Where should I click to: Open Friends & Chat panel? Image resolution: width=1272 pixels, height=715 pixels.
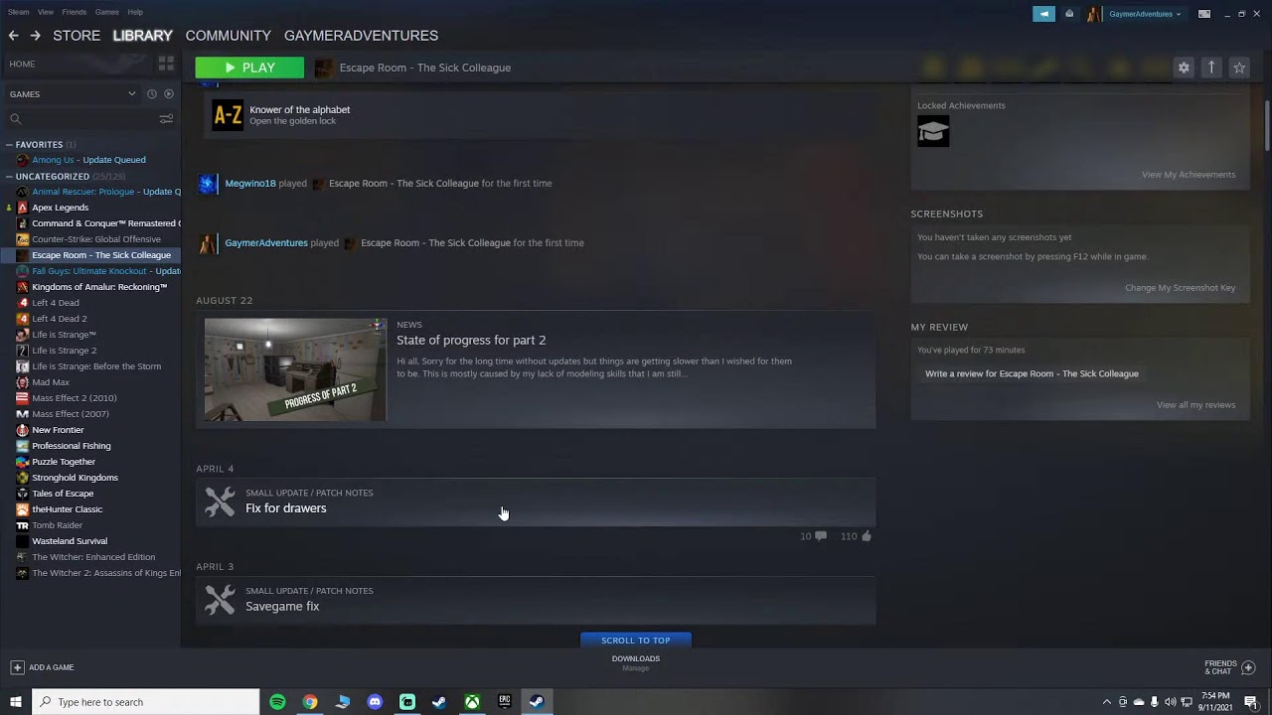click(1230, 667)
